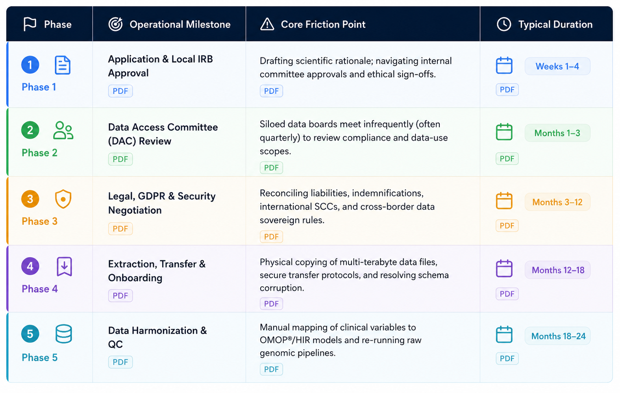Click the people icon in Phase 2
Image resolution: width=620 pixels, height=393 pixels.
pos(63,130)
